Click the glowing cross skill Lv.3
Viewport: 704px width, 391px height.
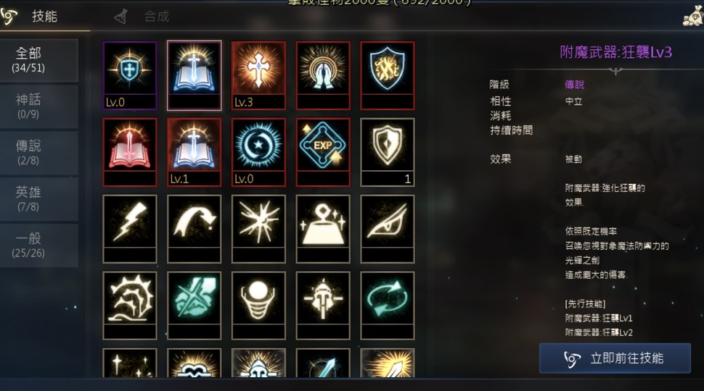[258, 75]
